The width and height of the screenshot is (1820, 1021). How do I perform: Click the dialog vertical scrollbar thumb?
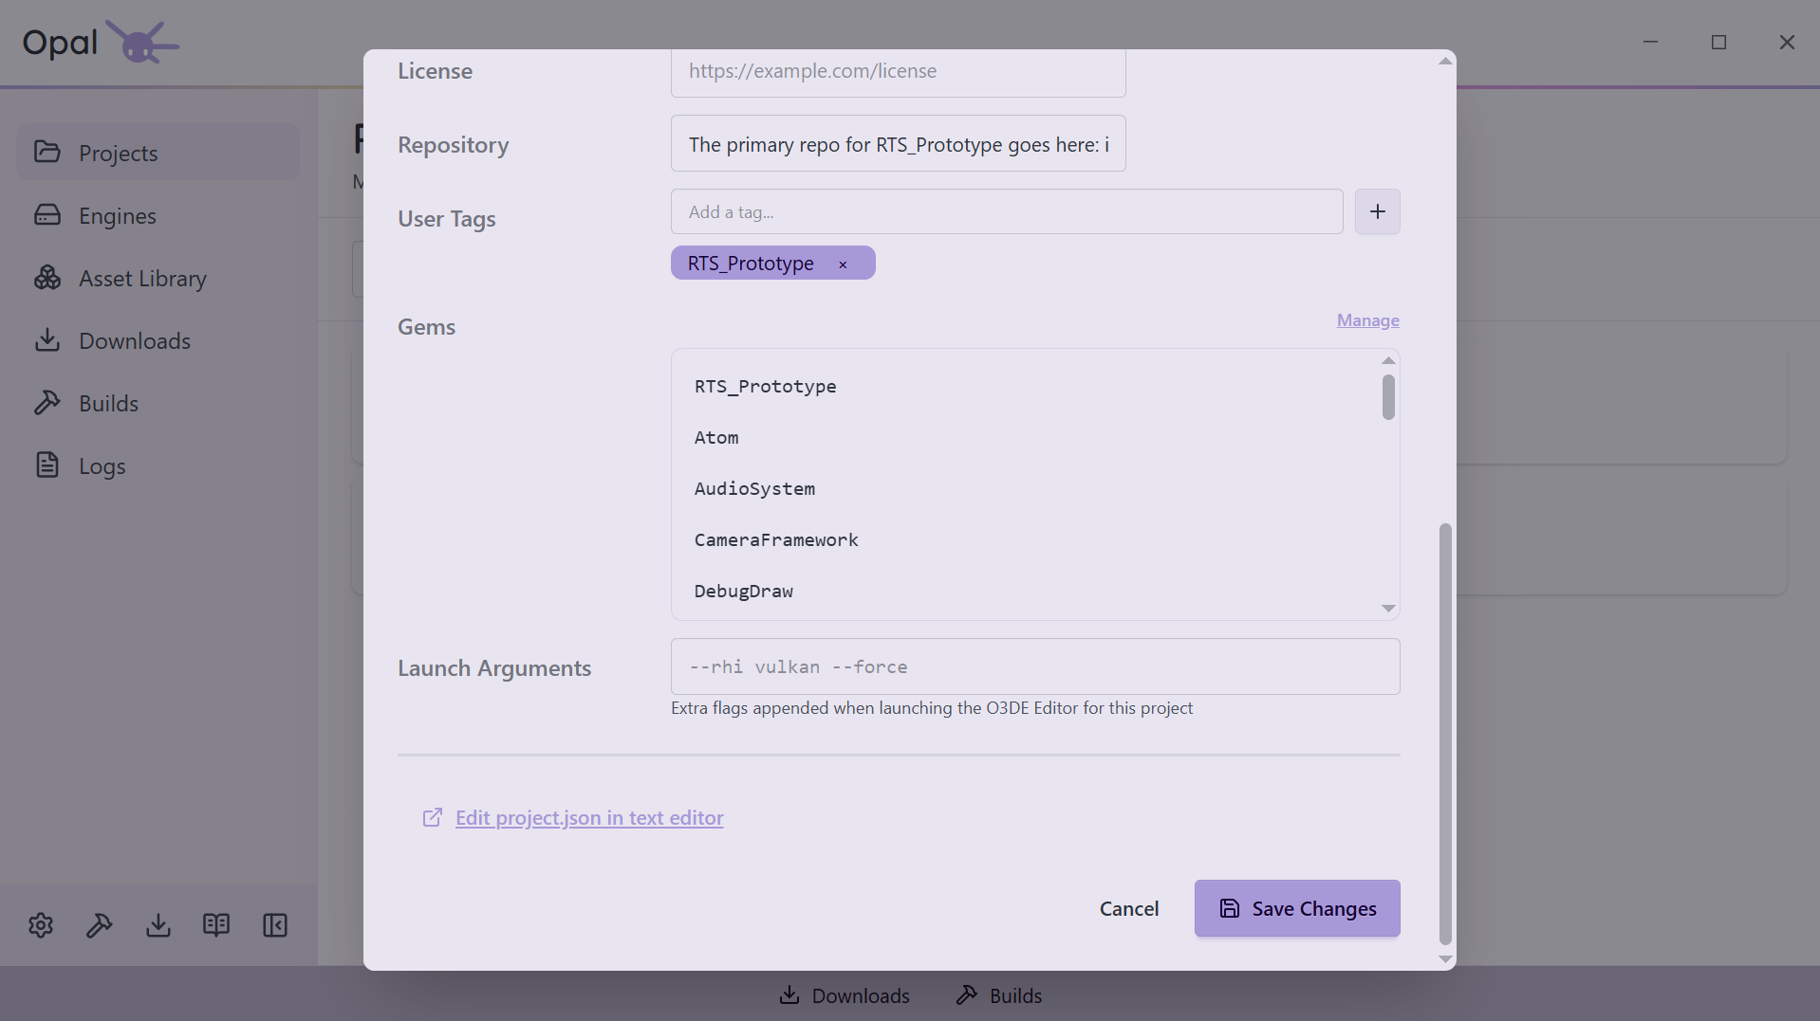click(1445, 734)
